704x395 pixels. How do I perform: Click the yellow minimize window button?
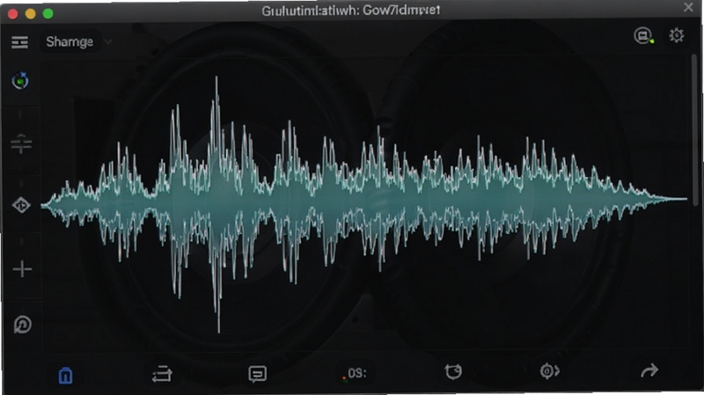coord(31,14)
